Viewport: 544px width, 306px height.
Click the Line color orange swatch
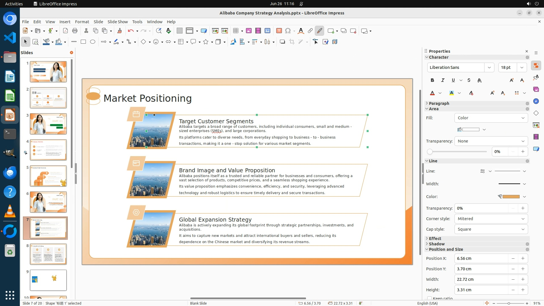tap(511, 197)
